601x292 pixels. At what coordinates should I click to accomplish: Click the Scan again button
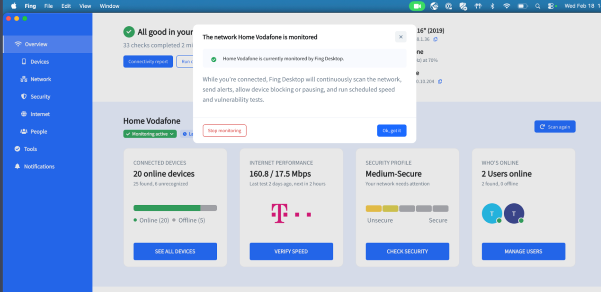[554, 127]
